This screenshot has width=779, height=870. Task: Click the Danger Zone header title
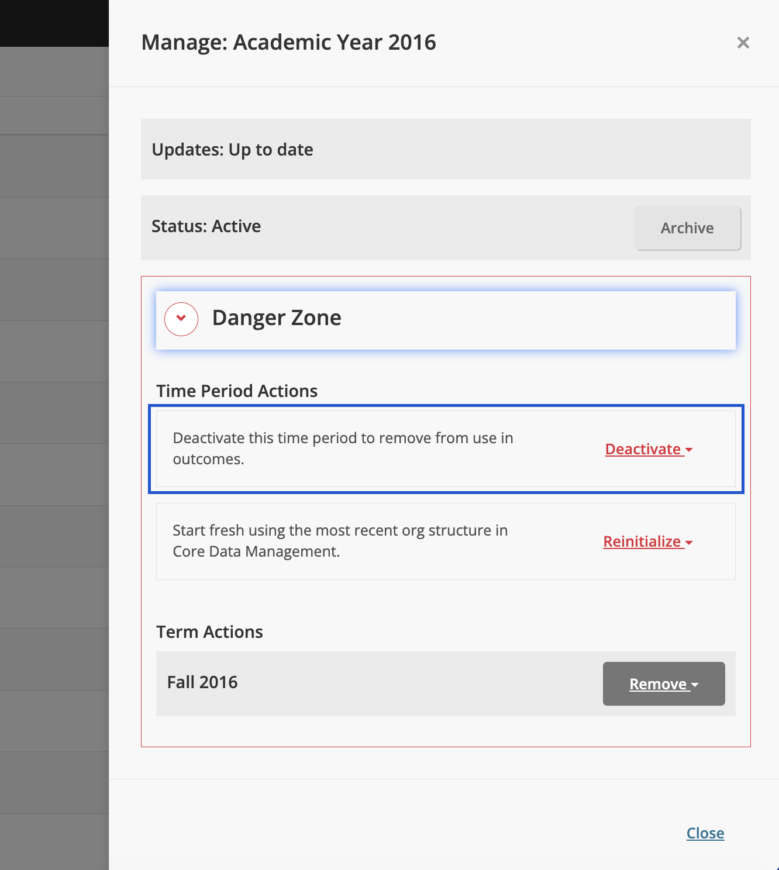(x=276, y=317)
